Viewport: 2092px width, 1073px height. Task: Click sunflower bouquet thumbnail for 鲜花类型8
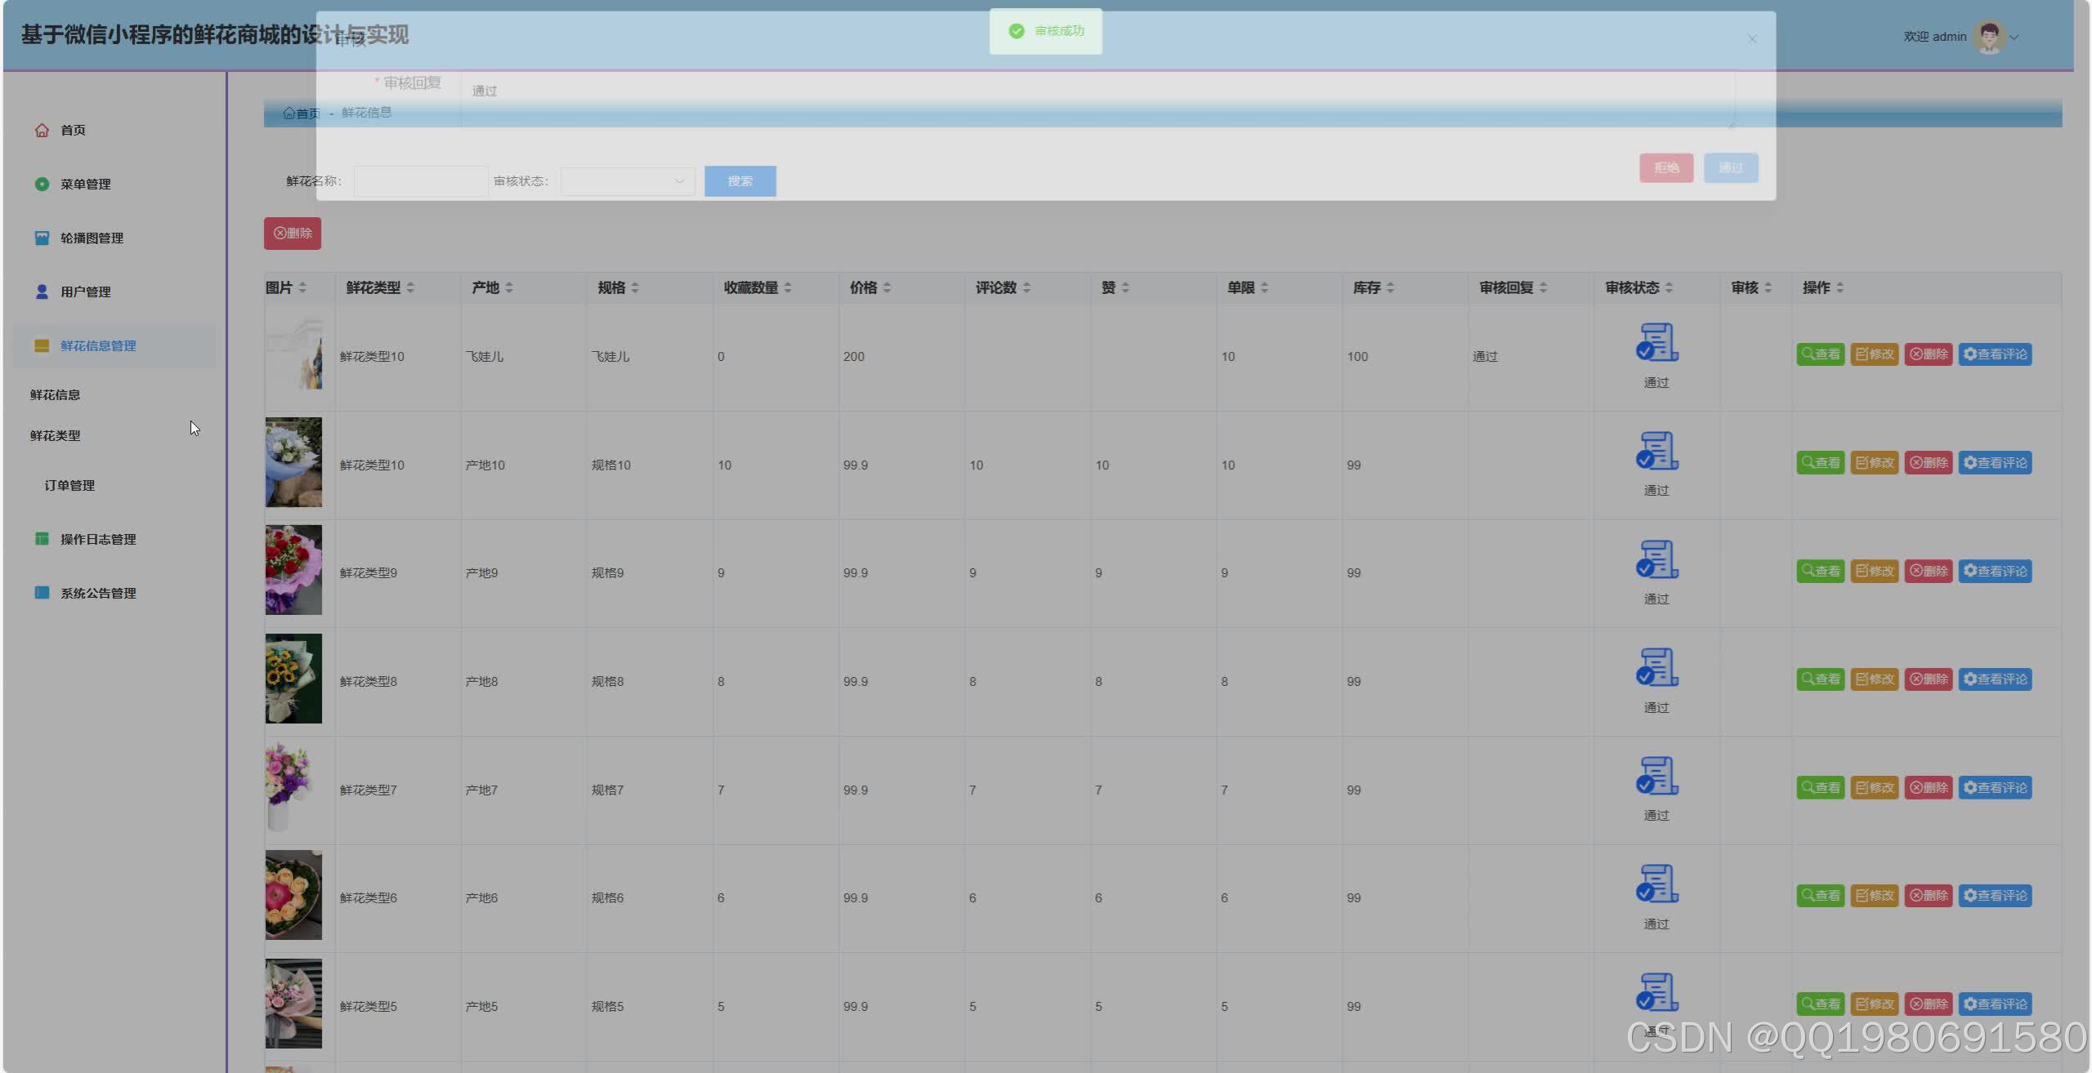point(293,679)
